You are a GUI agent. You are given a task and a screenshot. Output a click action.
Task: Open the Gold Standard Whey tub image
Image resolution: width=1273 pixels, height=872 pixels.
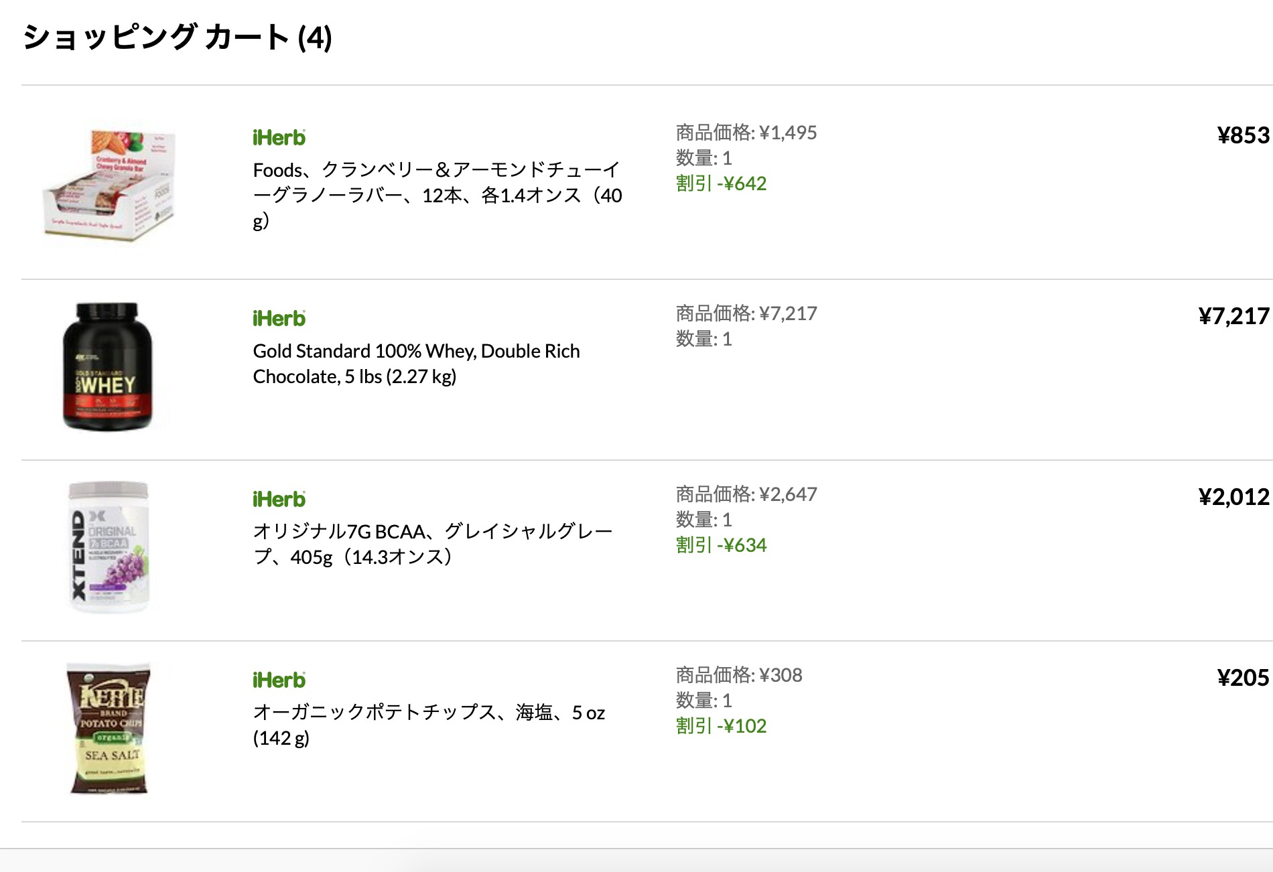pos(108,366)
